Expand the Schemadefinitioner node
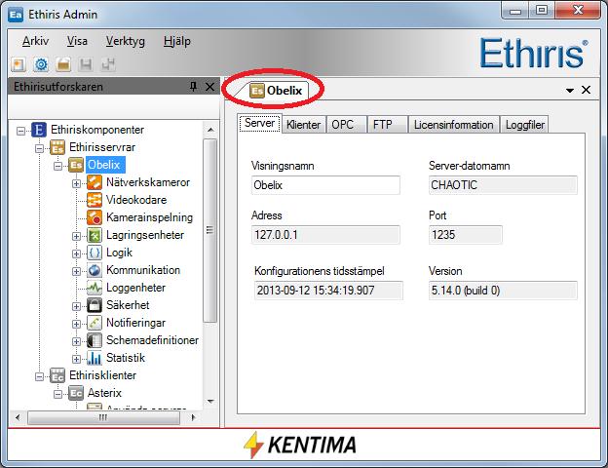Screen dimensions: 608x468 pos(76,341)
